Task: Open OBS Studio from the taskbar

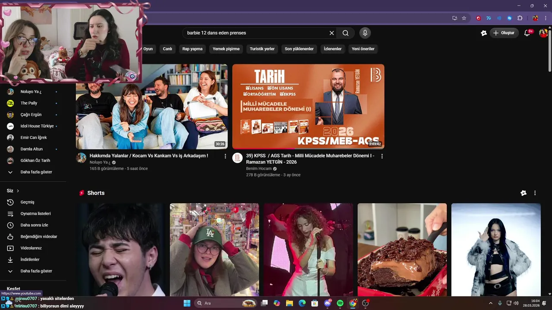Action: 366,303
